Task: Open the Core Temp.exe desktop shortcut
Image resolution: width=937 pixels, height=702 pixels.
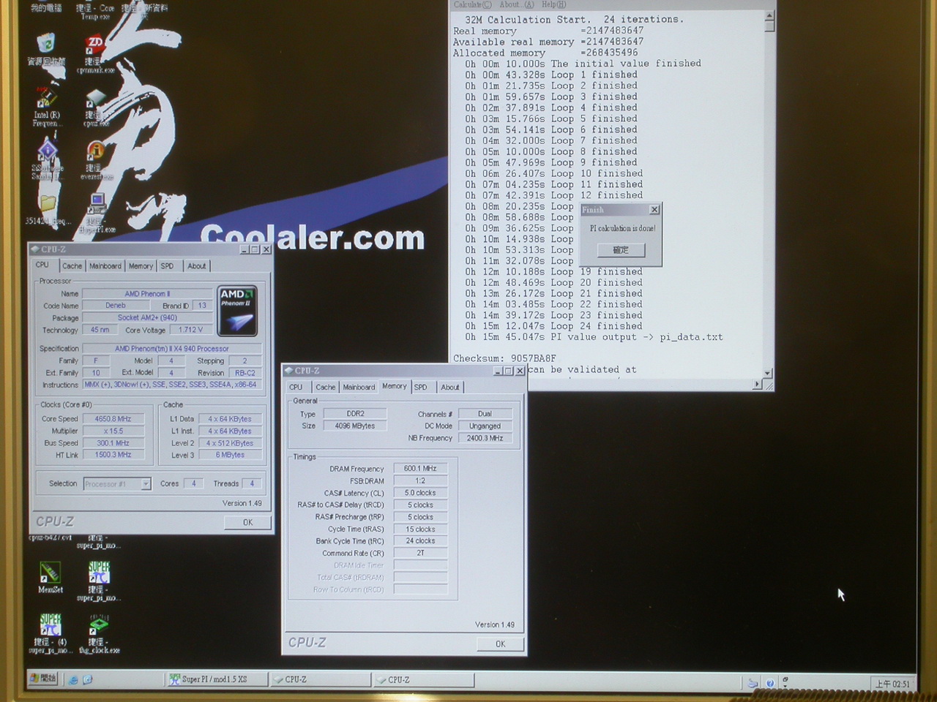Action: tap(95, 12)
